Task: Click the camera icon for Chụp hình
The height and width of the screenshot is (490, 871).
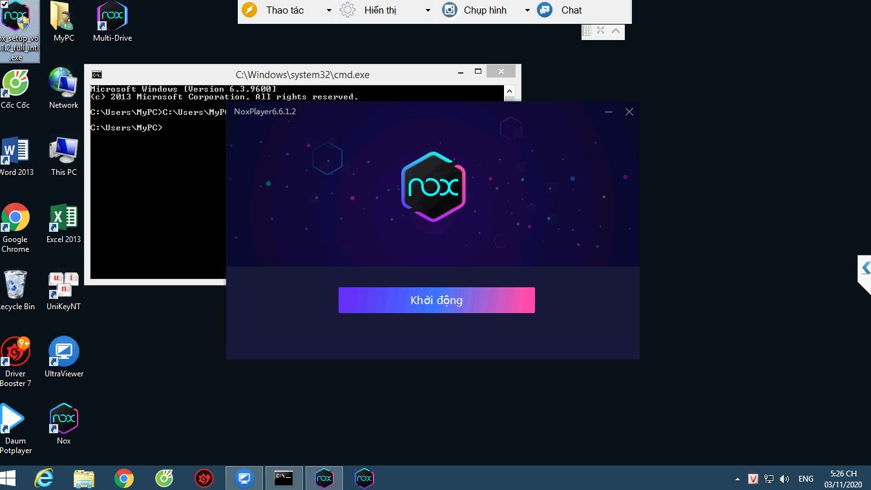Action: (450, 10)
